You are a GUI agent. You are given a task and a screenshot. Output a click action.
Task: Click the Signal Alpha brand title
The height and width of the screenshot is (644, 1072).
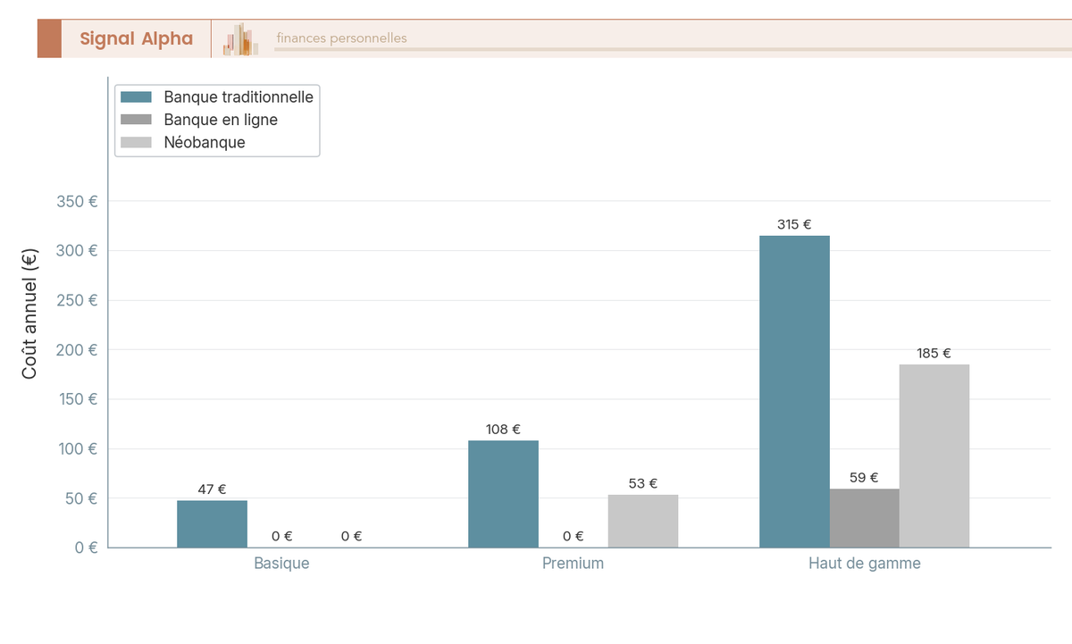(x=136, y=38)
